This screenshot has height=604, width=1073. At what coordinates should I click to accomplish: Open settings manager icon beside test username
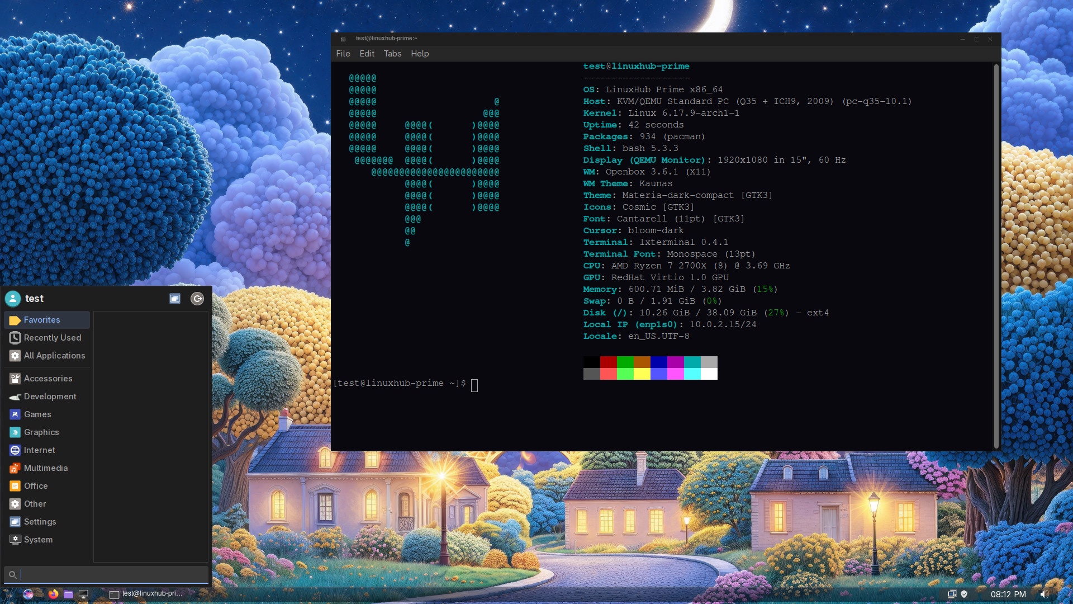(x=175, y=299)
